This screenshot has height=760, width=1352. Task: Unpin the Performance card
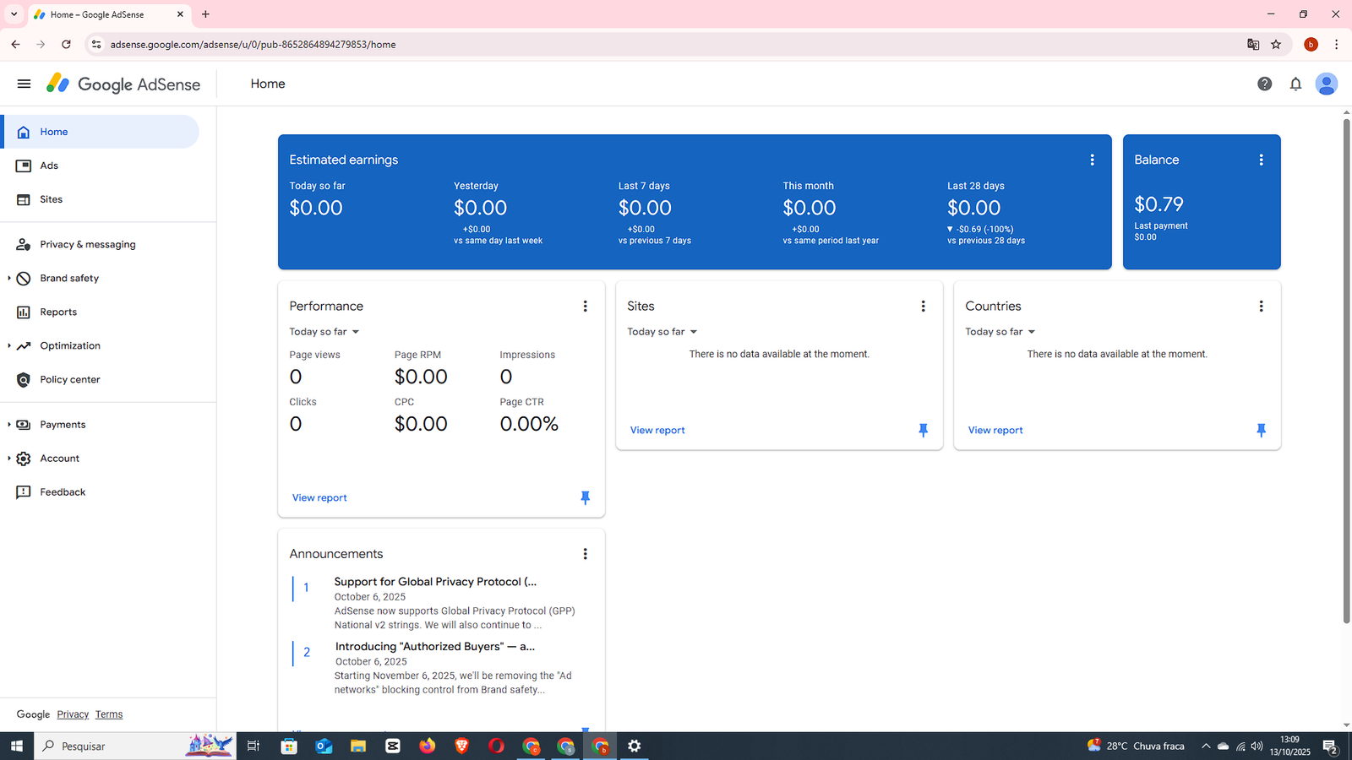[585, 497]
